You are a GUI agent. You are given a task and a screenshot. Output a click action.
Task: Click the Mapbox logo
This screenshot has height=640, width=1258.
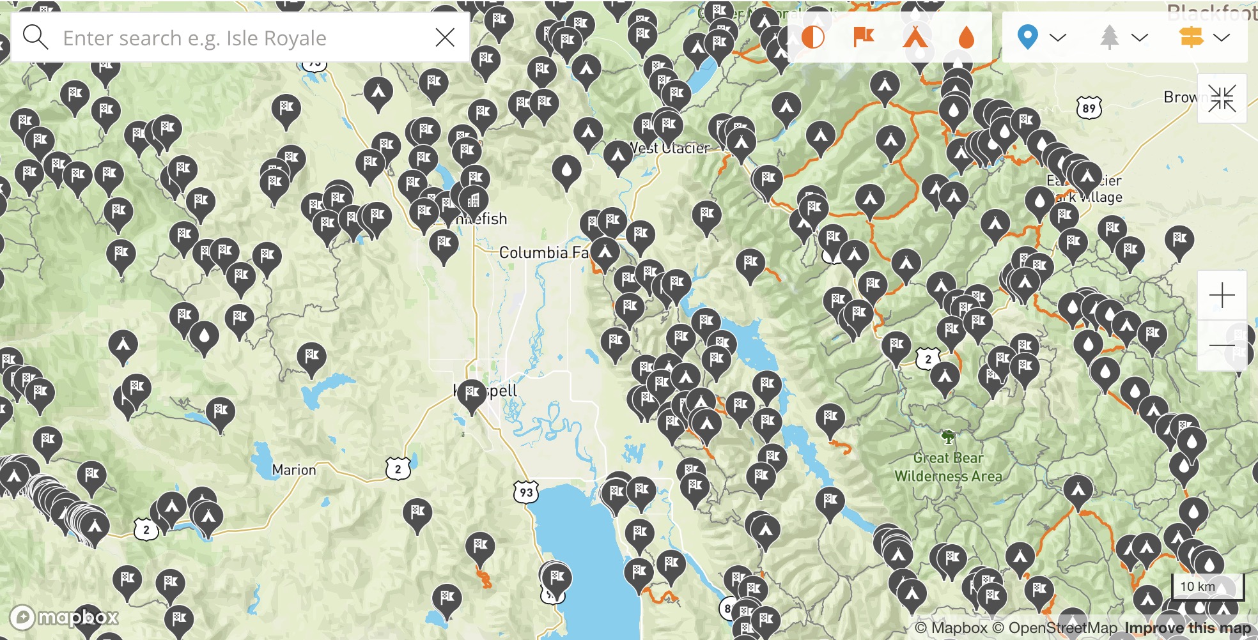[x=65, y=617]
